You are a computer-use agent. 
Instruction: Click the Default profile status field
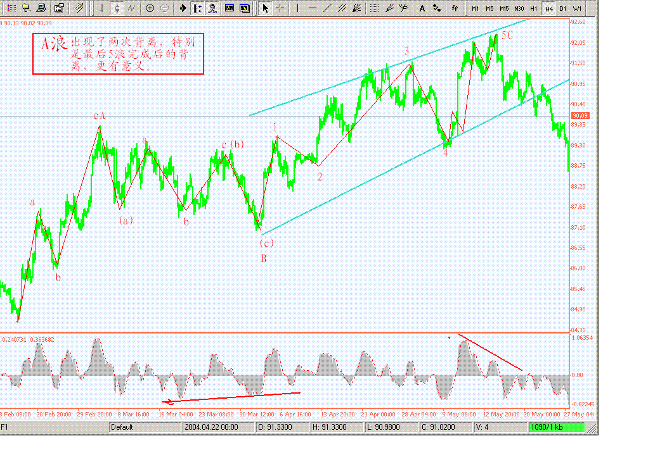click(x=145, y=427)
